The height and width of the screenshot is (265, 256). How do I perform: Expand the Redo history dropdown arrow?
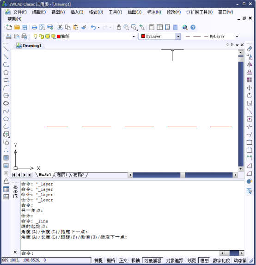point(110,27)
